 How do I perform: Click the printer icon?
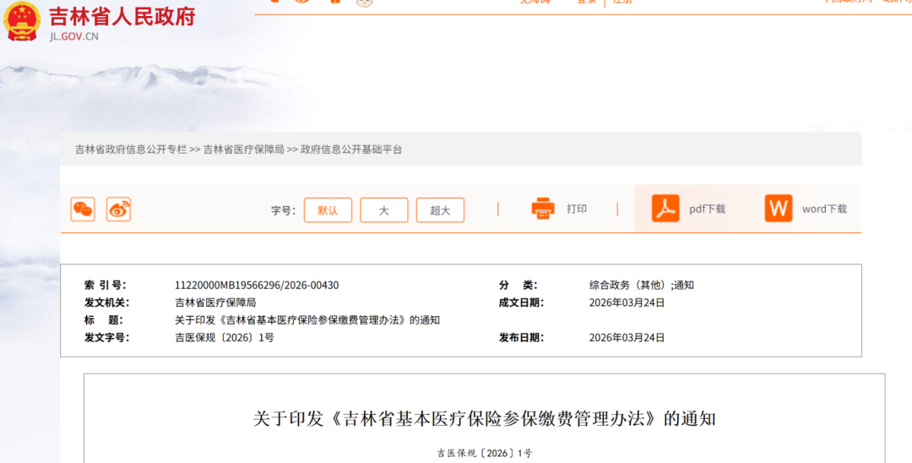543,209
